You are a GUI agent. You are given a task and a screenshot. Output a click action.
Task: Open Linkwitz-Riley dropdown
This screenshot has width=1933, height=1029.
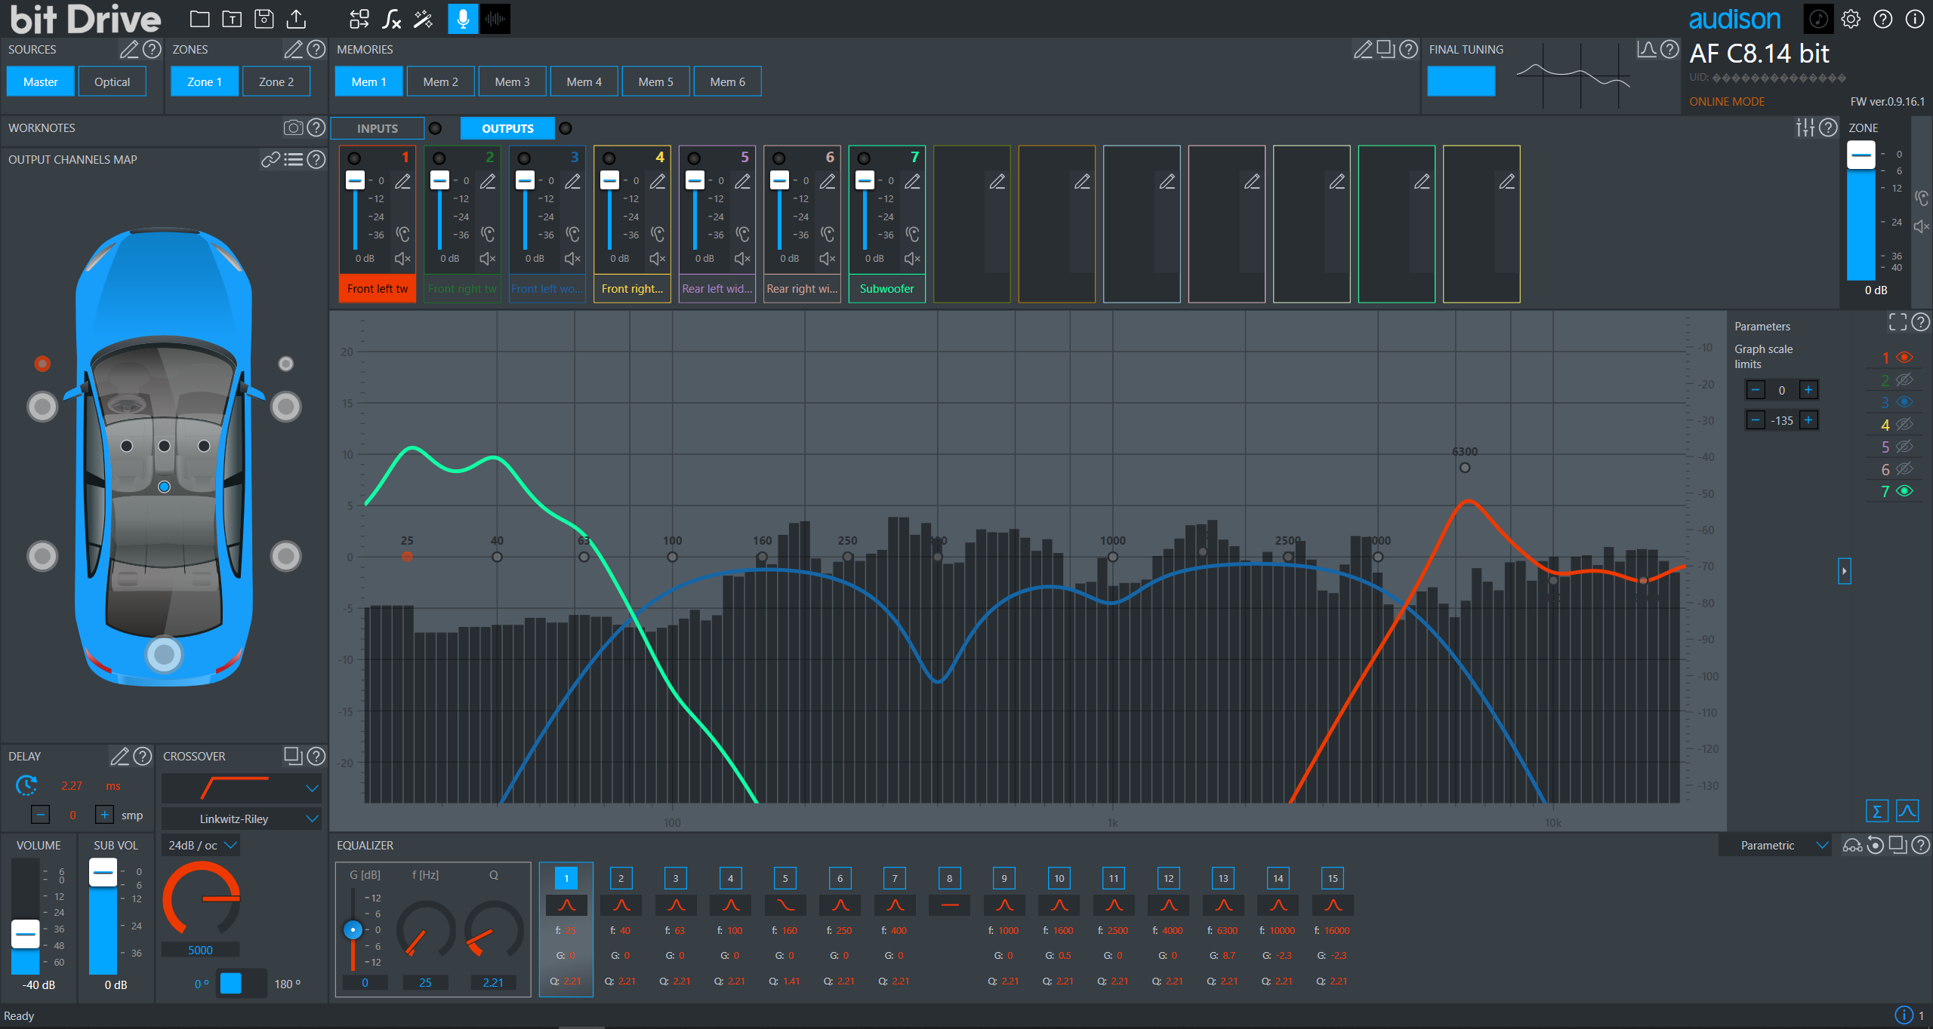click(242, 819)
